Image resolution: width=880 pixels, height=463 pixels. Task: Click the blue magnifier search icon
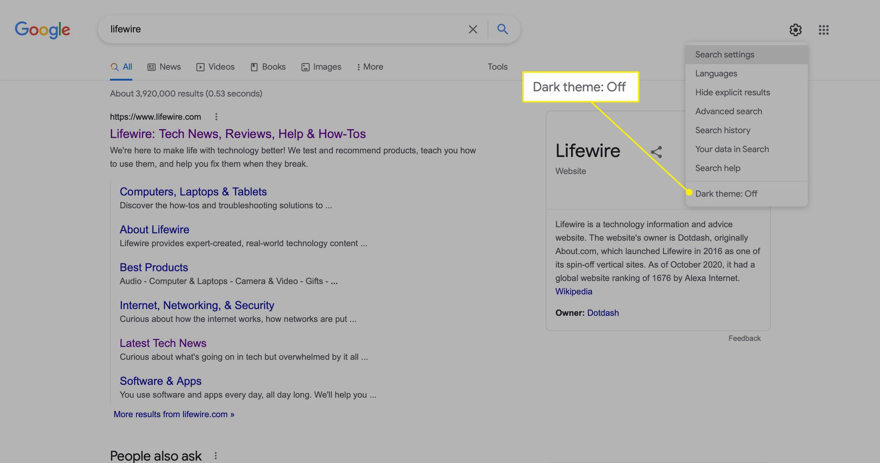(502, 29)
